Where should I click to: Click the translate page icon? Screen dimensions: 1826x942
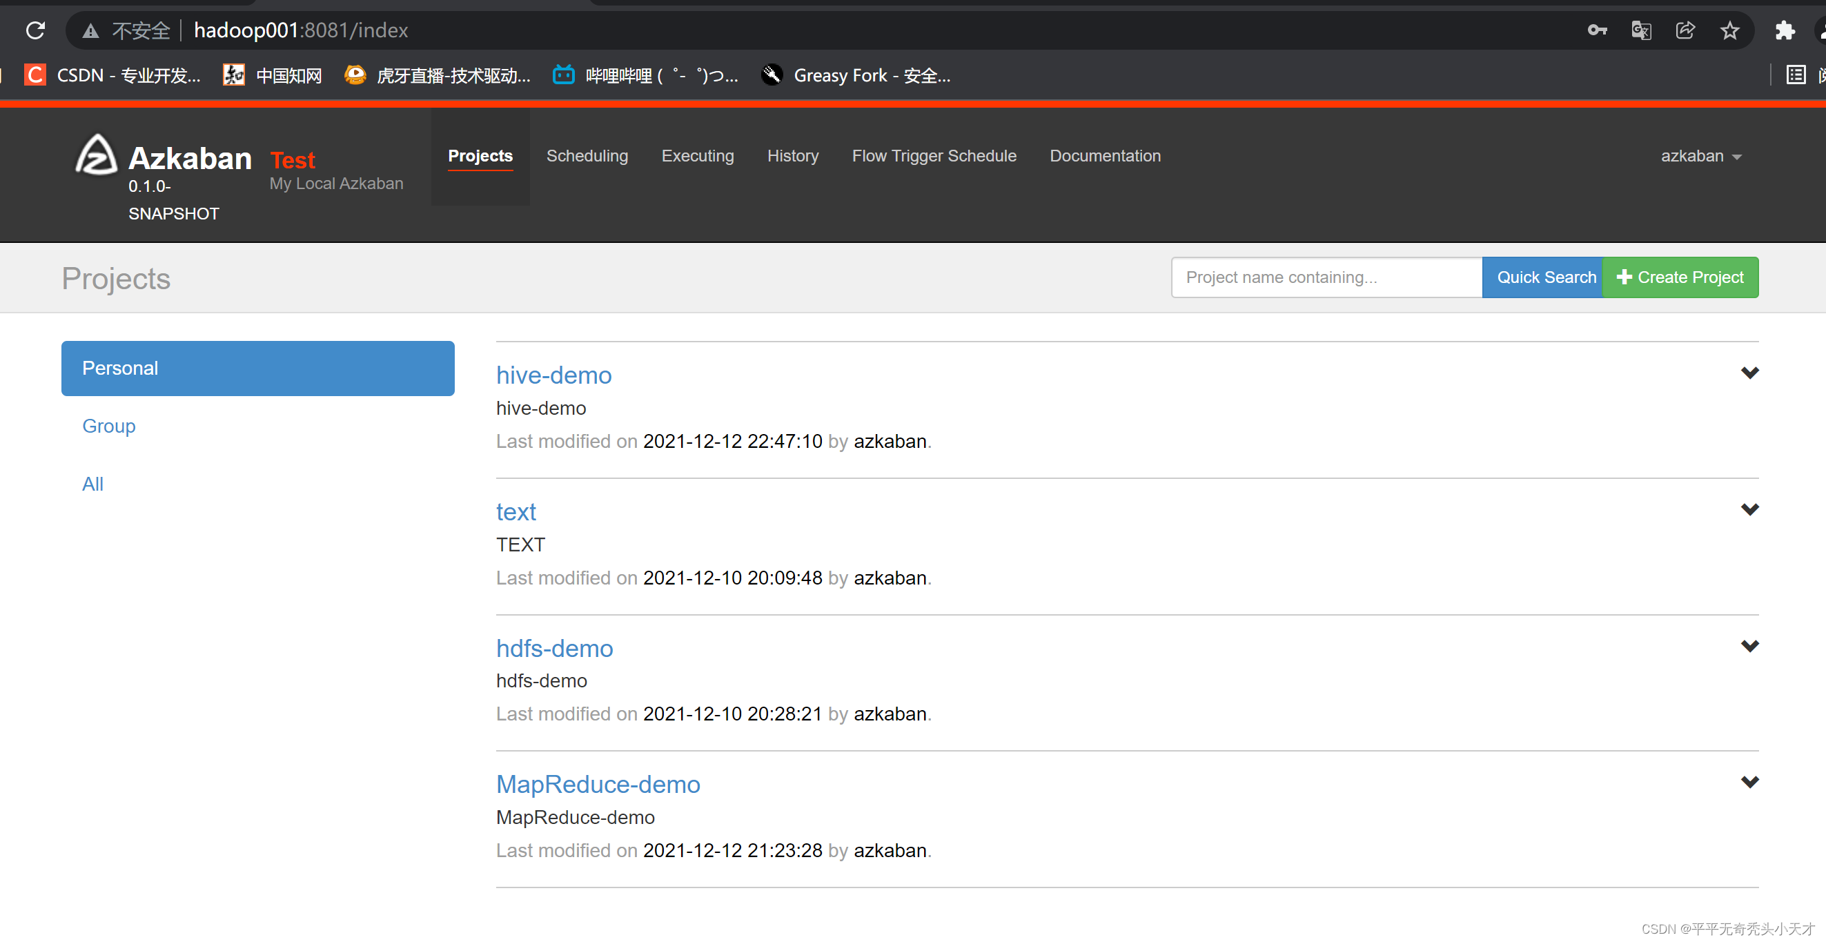[1641, 30]
